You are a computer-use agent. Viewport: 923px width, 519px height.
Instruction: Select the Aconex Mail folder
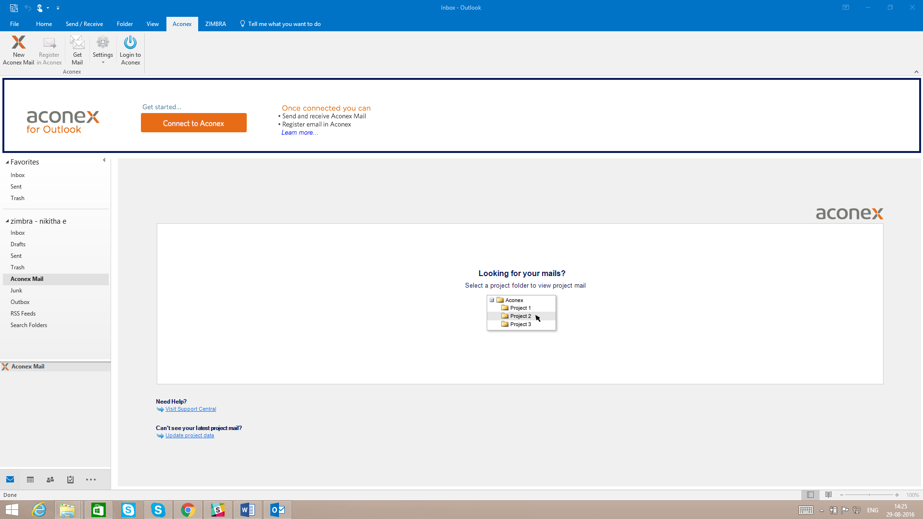click(56, 279)
